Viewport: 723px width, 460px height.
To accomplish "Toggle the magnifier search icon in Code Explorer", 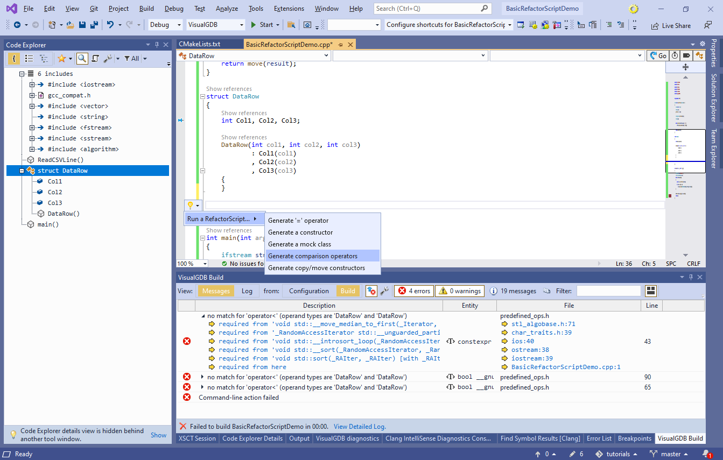I will [x=82, y=58].
